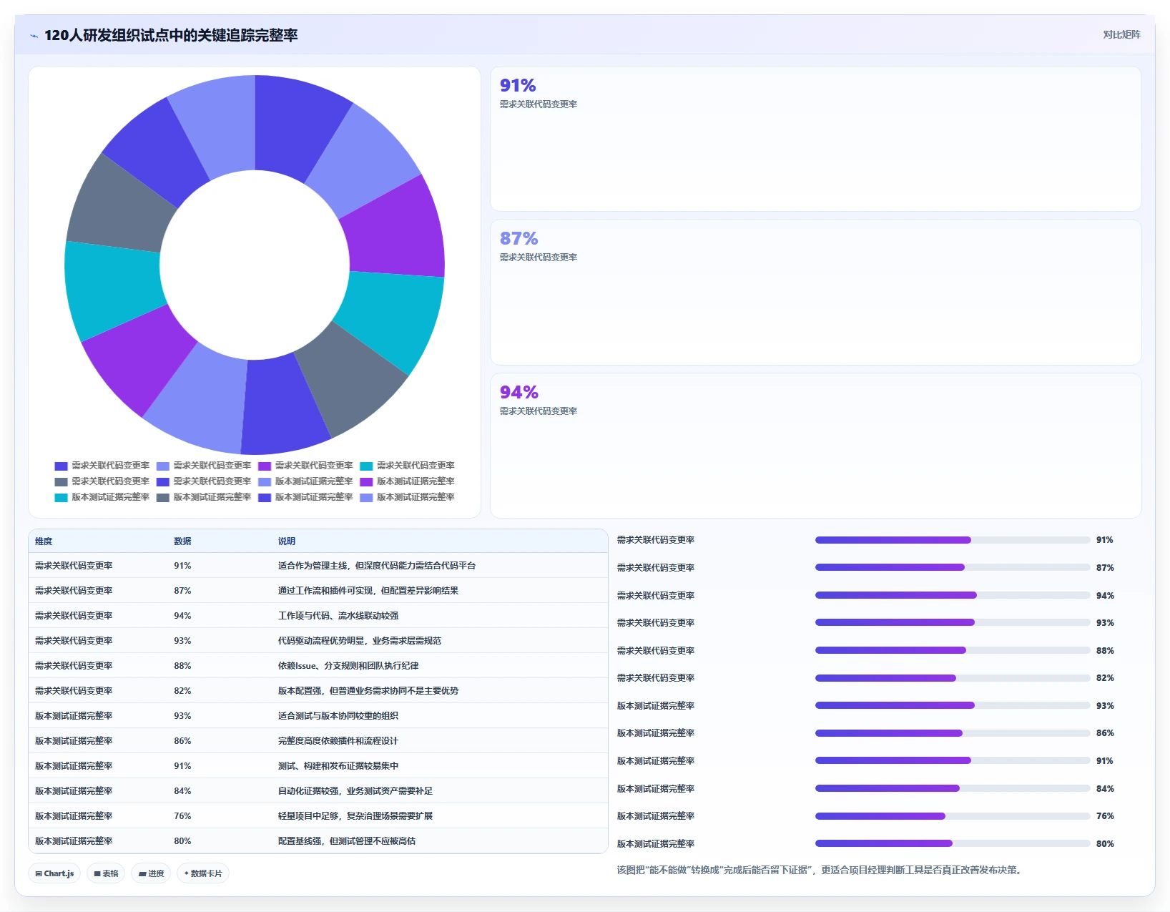Click the 表格 tag

tap(106, 873)
